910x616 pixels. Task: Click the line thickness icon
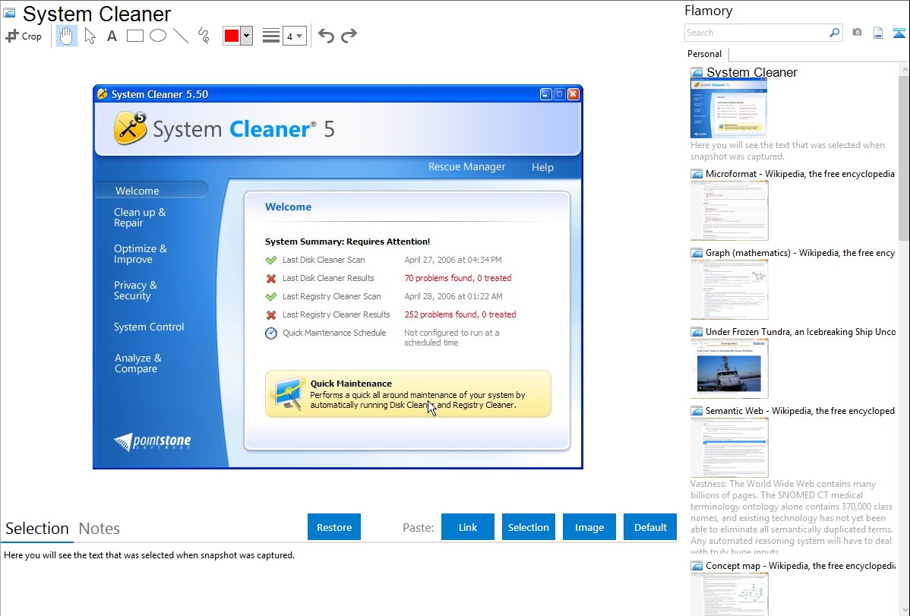pyautogui.click(x=271, y=36)
